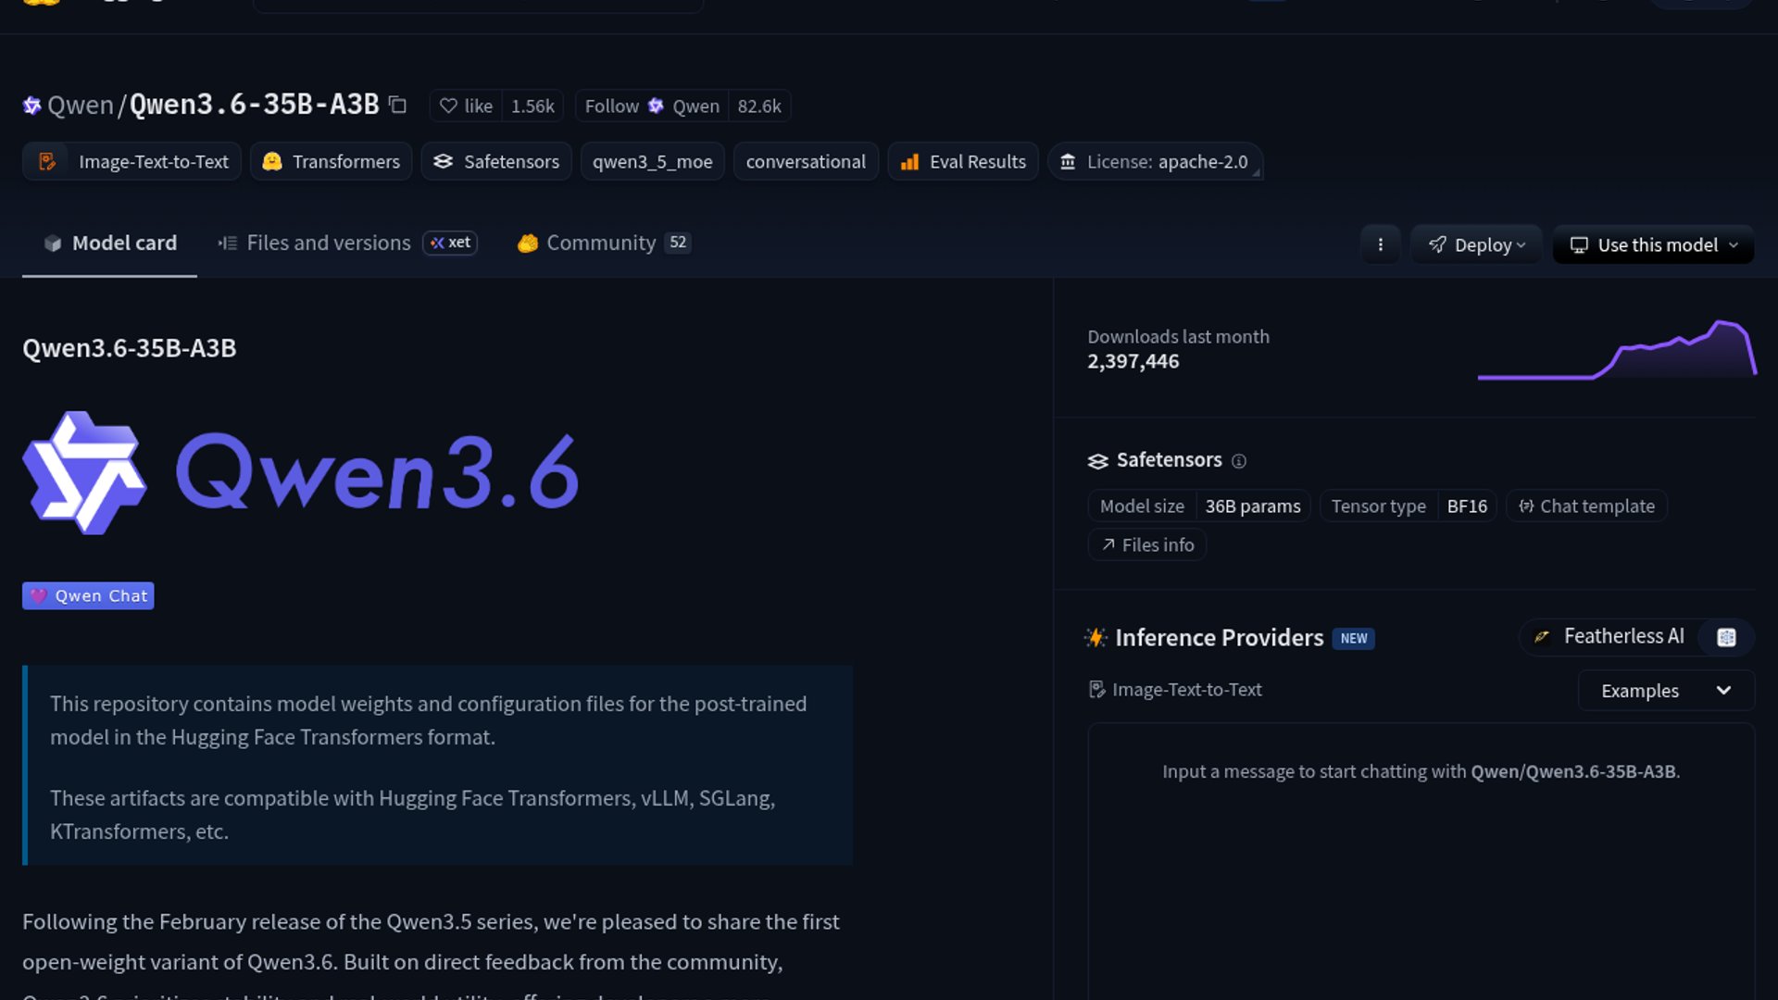Click the Model card cube icon

[x=53, y=243]
